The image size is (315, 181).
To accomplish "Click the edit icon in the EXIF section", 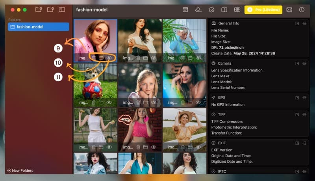I will pyautogui.click(x=297, y=143).
